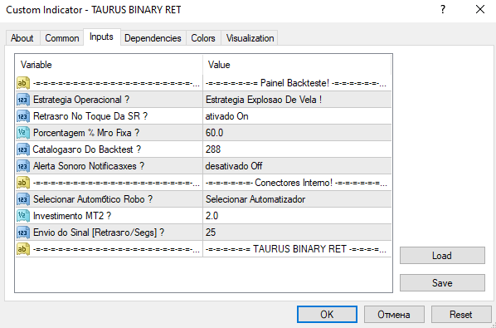Select the Inputs tab

(101, 37)
